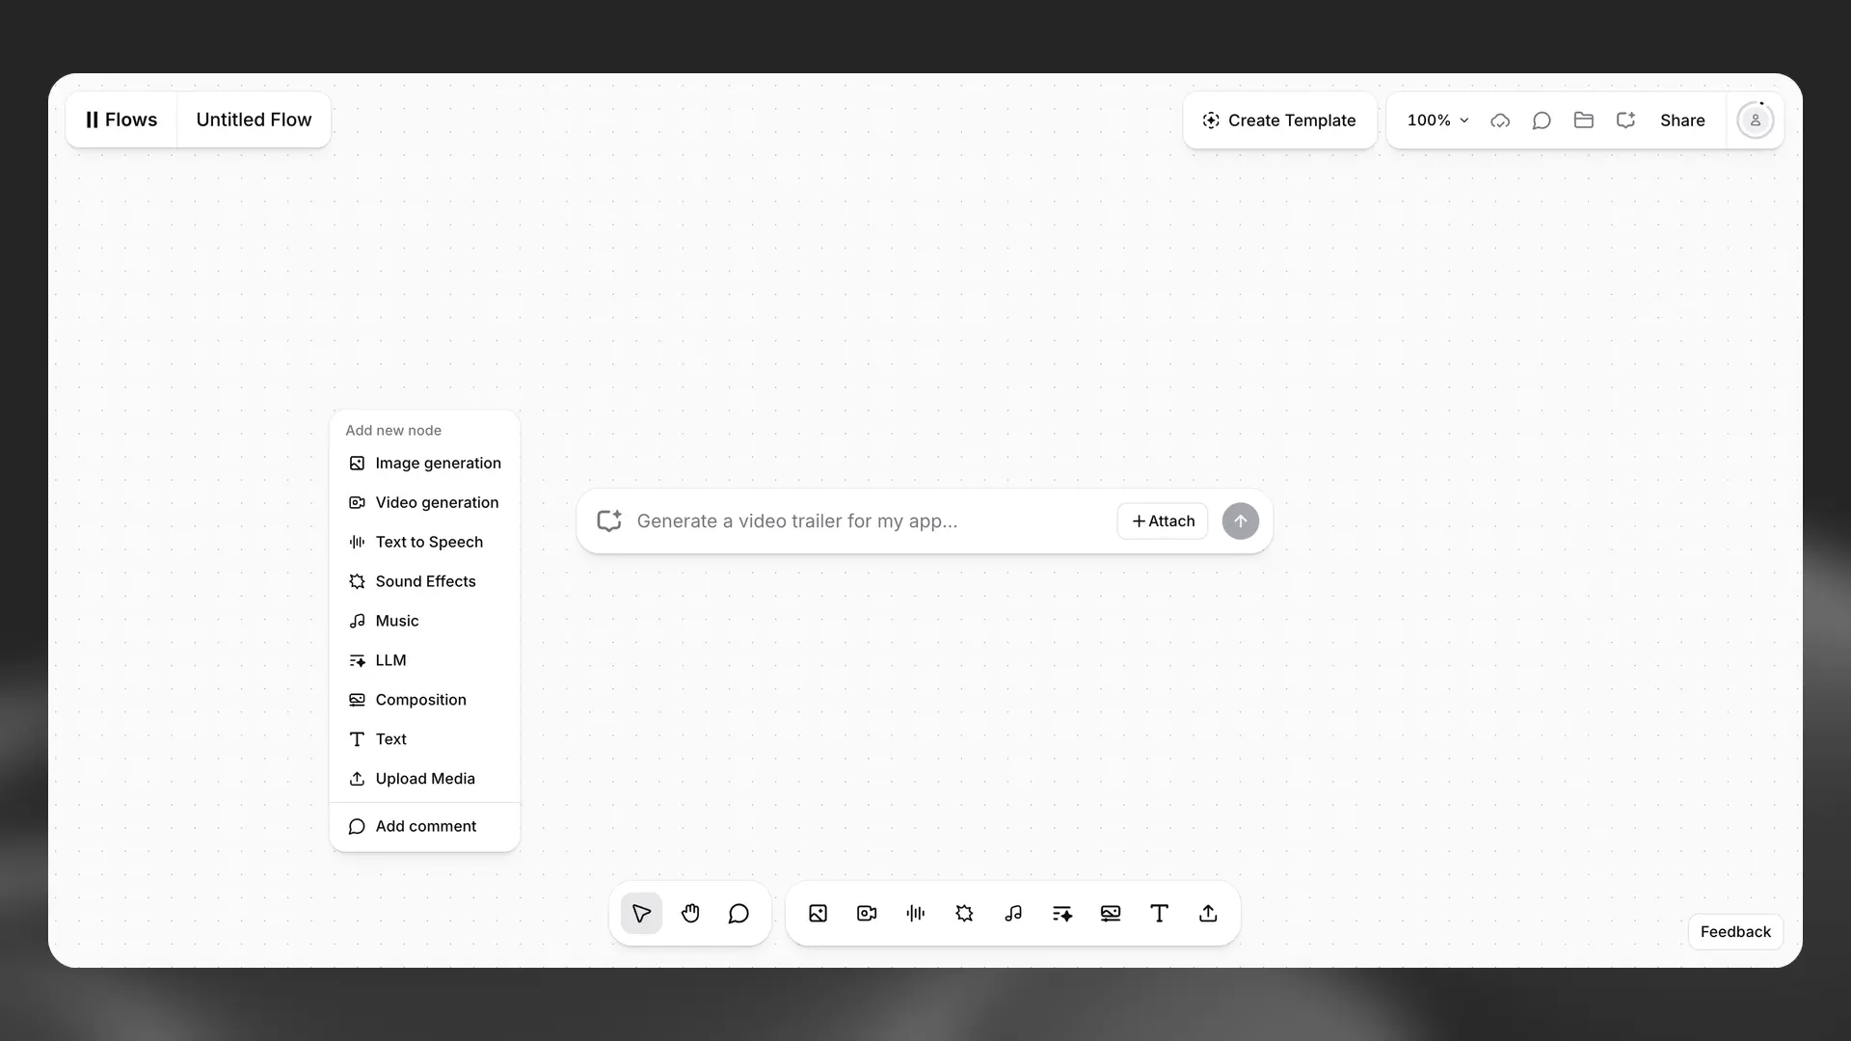The width and height of the screenshot is (1851, 1041).
Task: Select Text in the node menu
Action: tap(424, 740)
